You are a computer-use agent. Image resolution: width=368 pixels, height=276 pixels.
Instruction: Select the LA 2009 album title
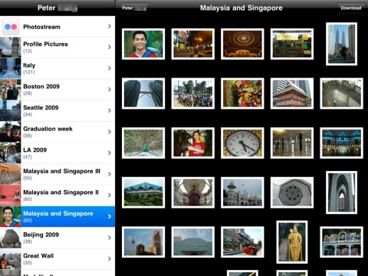pyautogui.click(x=34, y=150)
